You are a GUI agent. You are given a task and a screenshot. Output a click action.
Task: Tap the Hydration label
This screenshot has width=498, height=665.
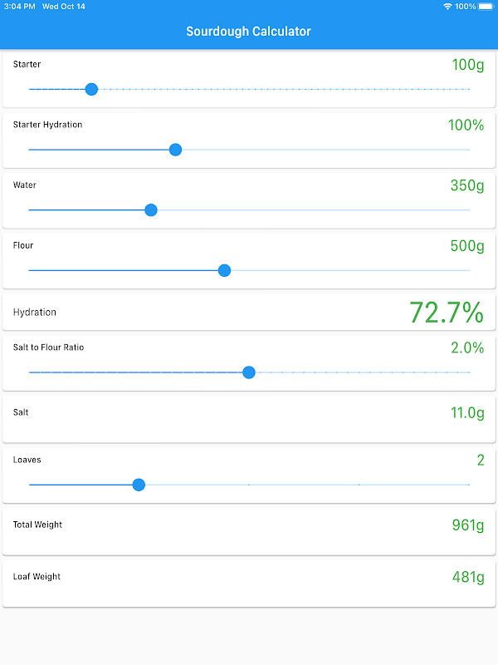click(x=35, y=313)
